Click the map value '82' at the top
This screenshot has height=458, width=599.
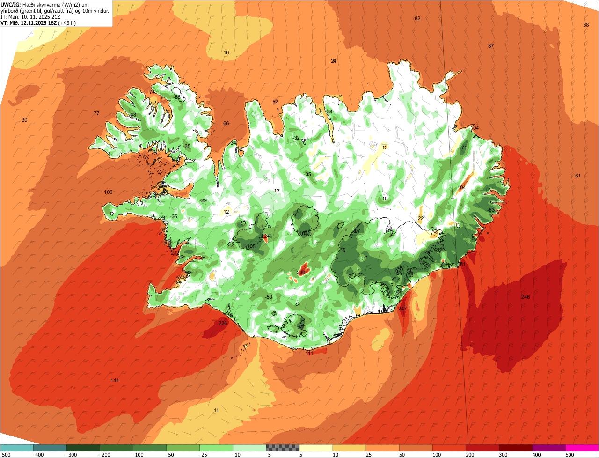417,18
